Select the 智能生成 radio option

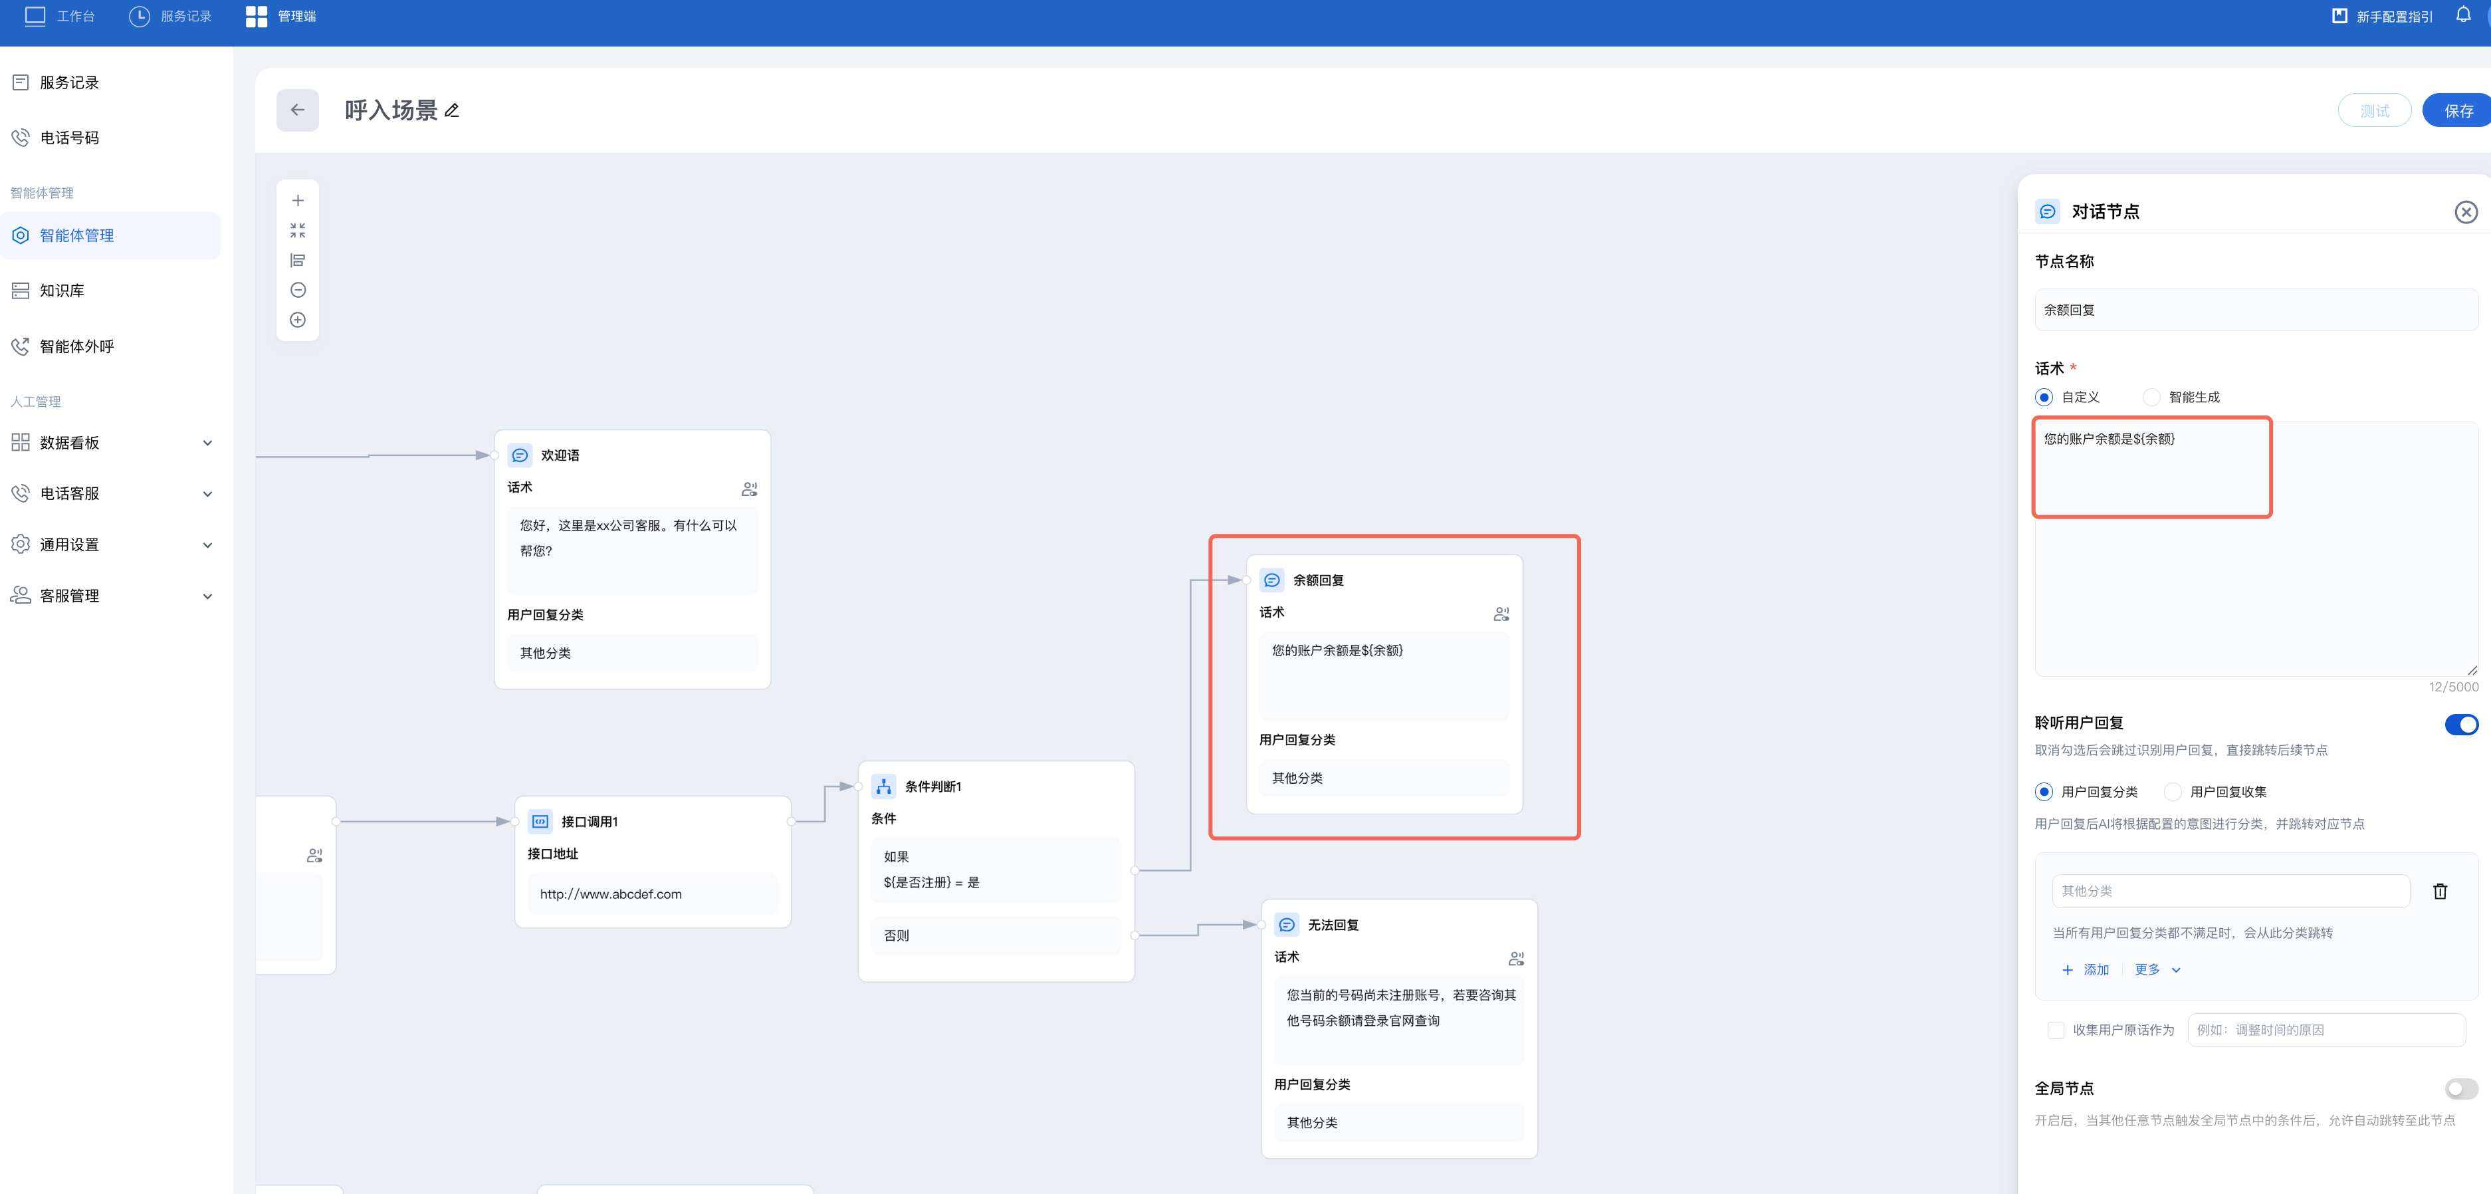tap(2151, 398)
